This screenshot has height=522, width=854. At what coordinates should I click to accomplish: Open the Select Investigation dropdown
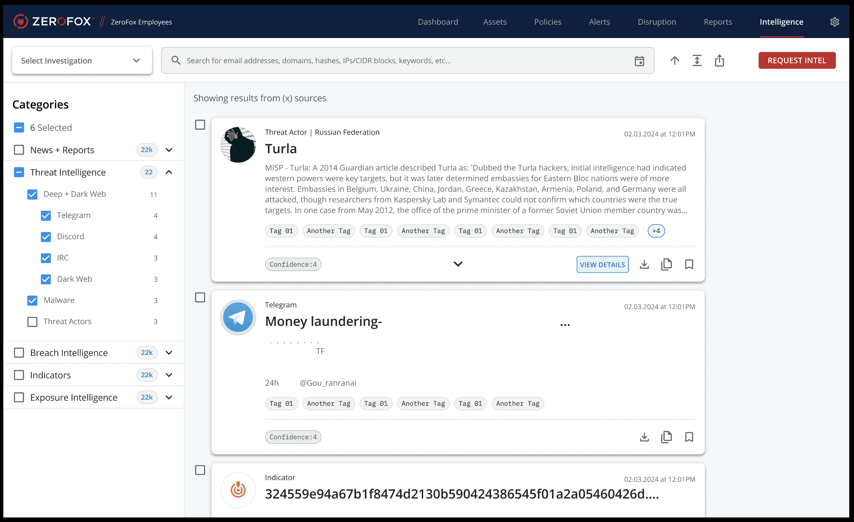tap(82, 61)
